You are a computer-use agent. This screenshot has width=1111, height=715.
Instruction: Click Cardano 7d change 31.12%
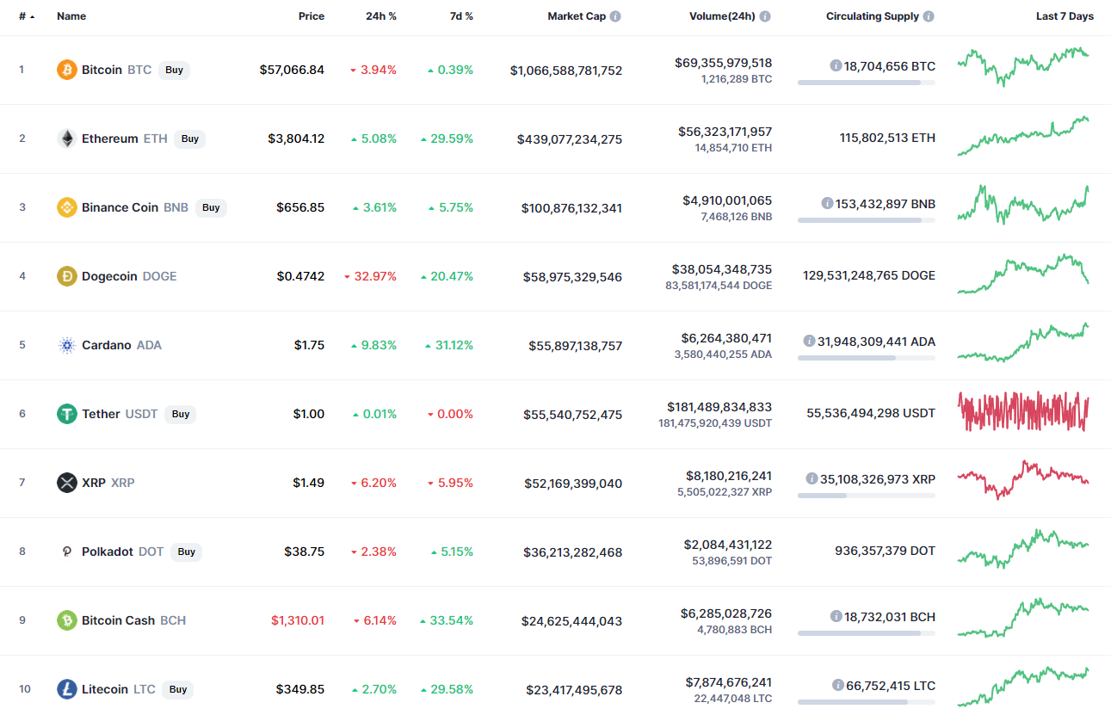tap(449, 345)
